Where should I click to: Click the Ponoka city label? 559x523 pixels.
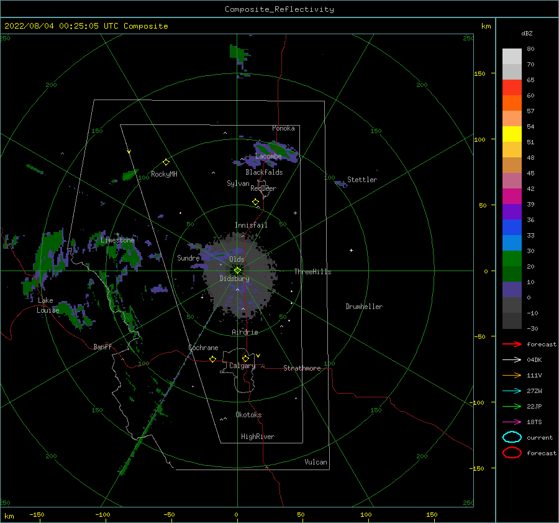[283, 128]
